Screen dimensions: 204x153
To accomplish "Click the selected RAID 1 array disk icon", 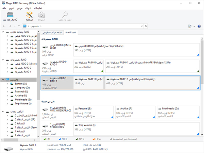I will (x=45, y=80).
